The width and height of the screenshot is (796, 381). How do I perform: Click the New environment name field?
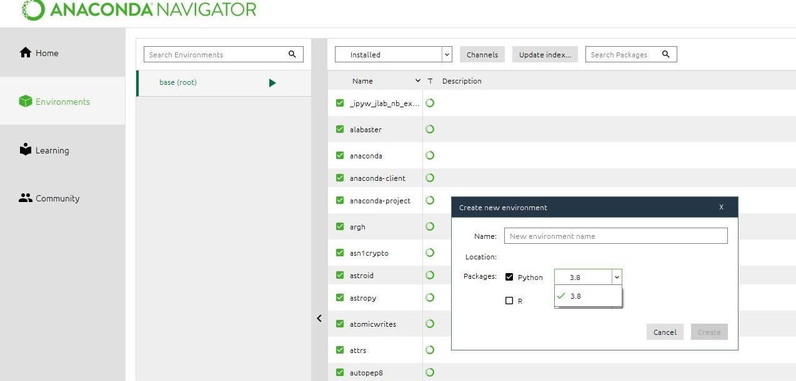[616, 236]
